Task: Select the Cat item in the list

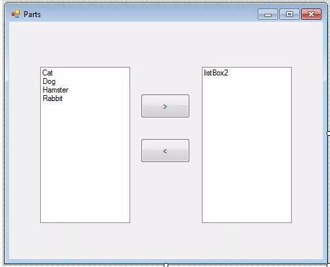Action: pos(47,73)
